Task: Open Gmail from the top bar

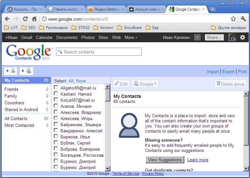Action: click(27, 37)
